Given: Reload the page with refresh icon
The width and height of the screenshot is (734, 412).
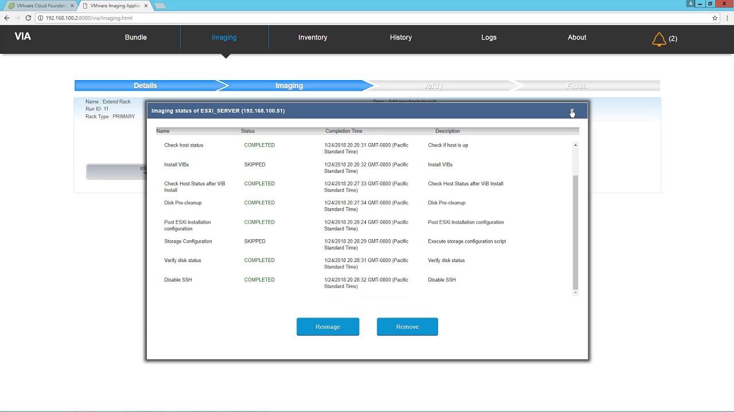Looking at the screenshot, I should point(28,18).
